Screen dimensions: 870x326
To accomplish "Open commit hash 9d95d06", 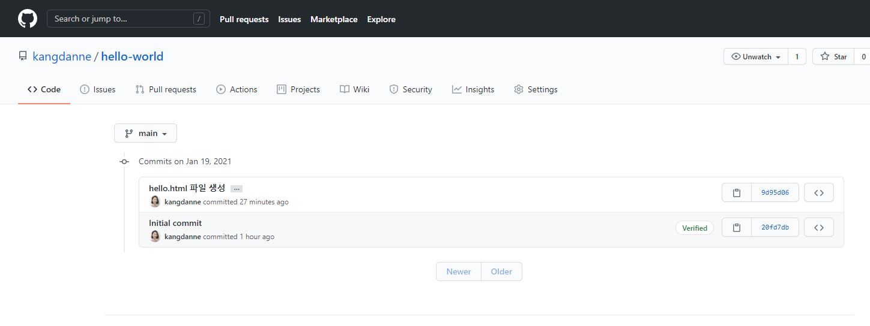I will click(x=775, y=192).
